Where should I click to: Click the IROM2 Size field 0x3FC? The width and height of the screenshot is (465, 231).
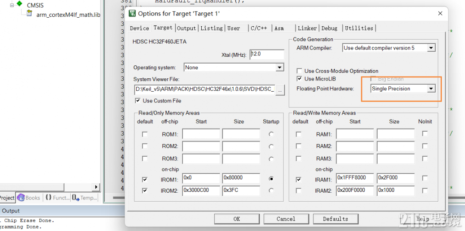241,191
